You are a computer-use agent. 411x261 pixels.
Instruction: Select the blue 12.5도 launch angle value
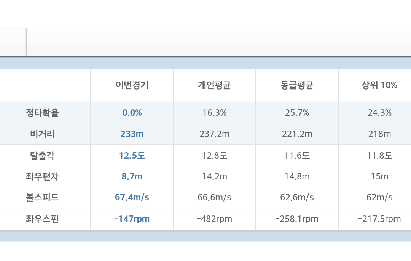pos(132,156)
